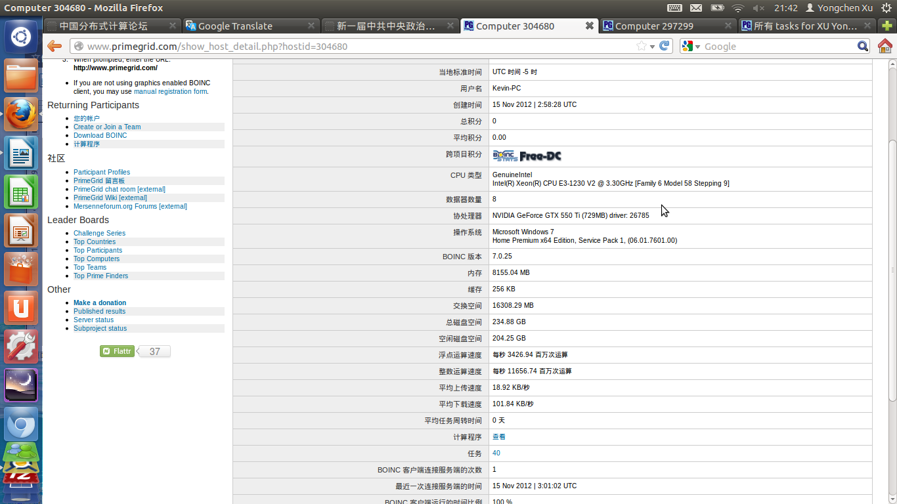897x504 pixels.
Task: Select the NVIDIA GeForce GTX 550 Ti text
Action: pyautogui.click(x=571, y=215)
